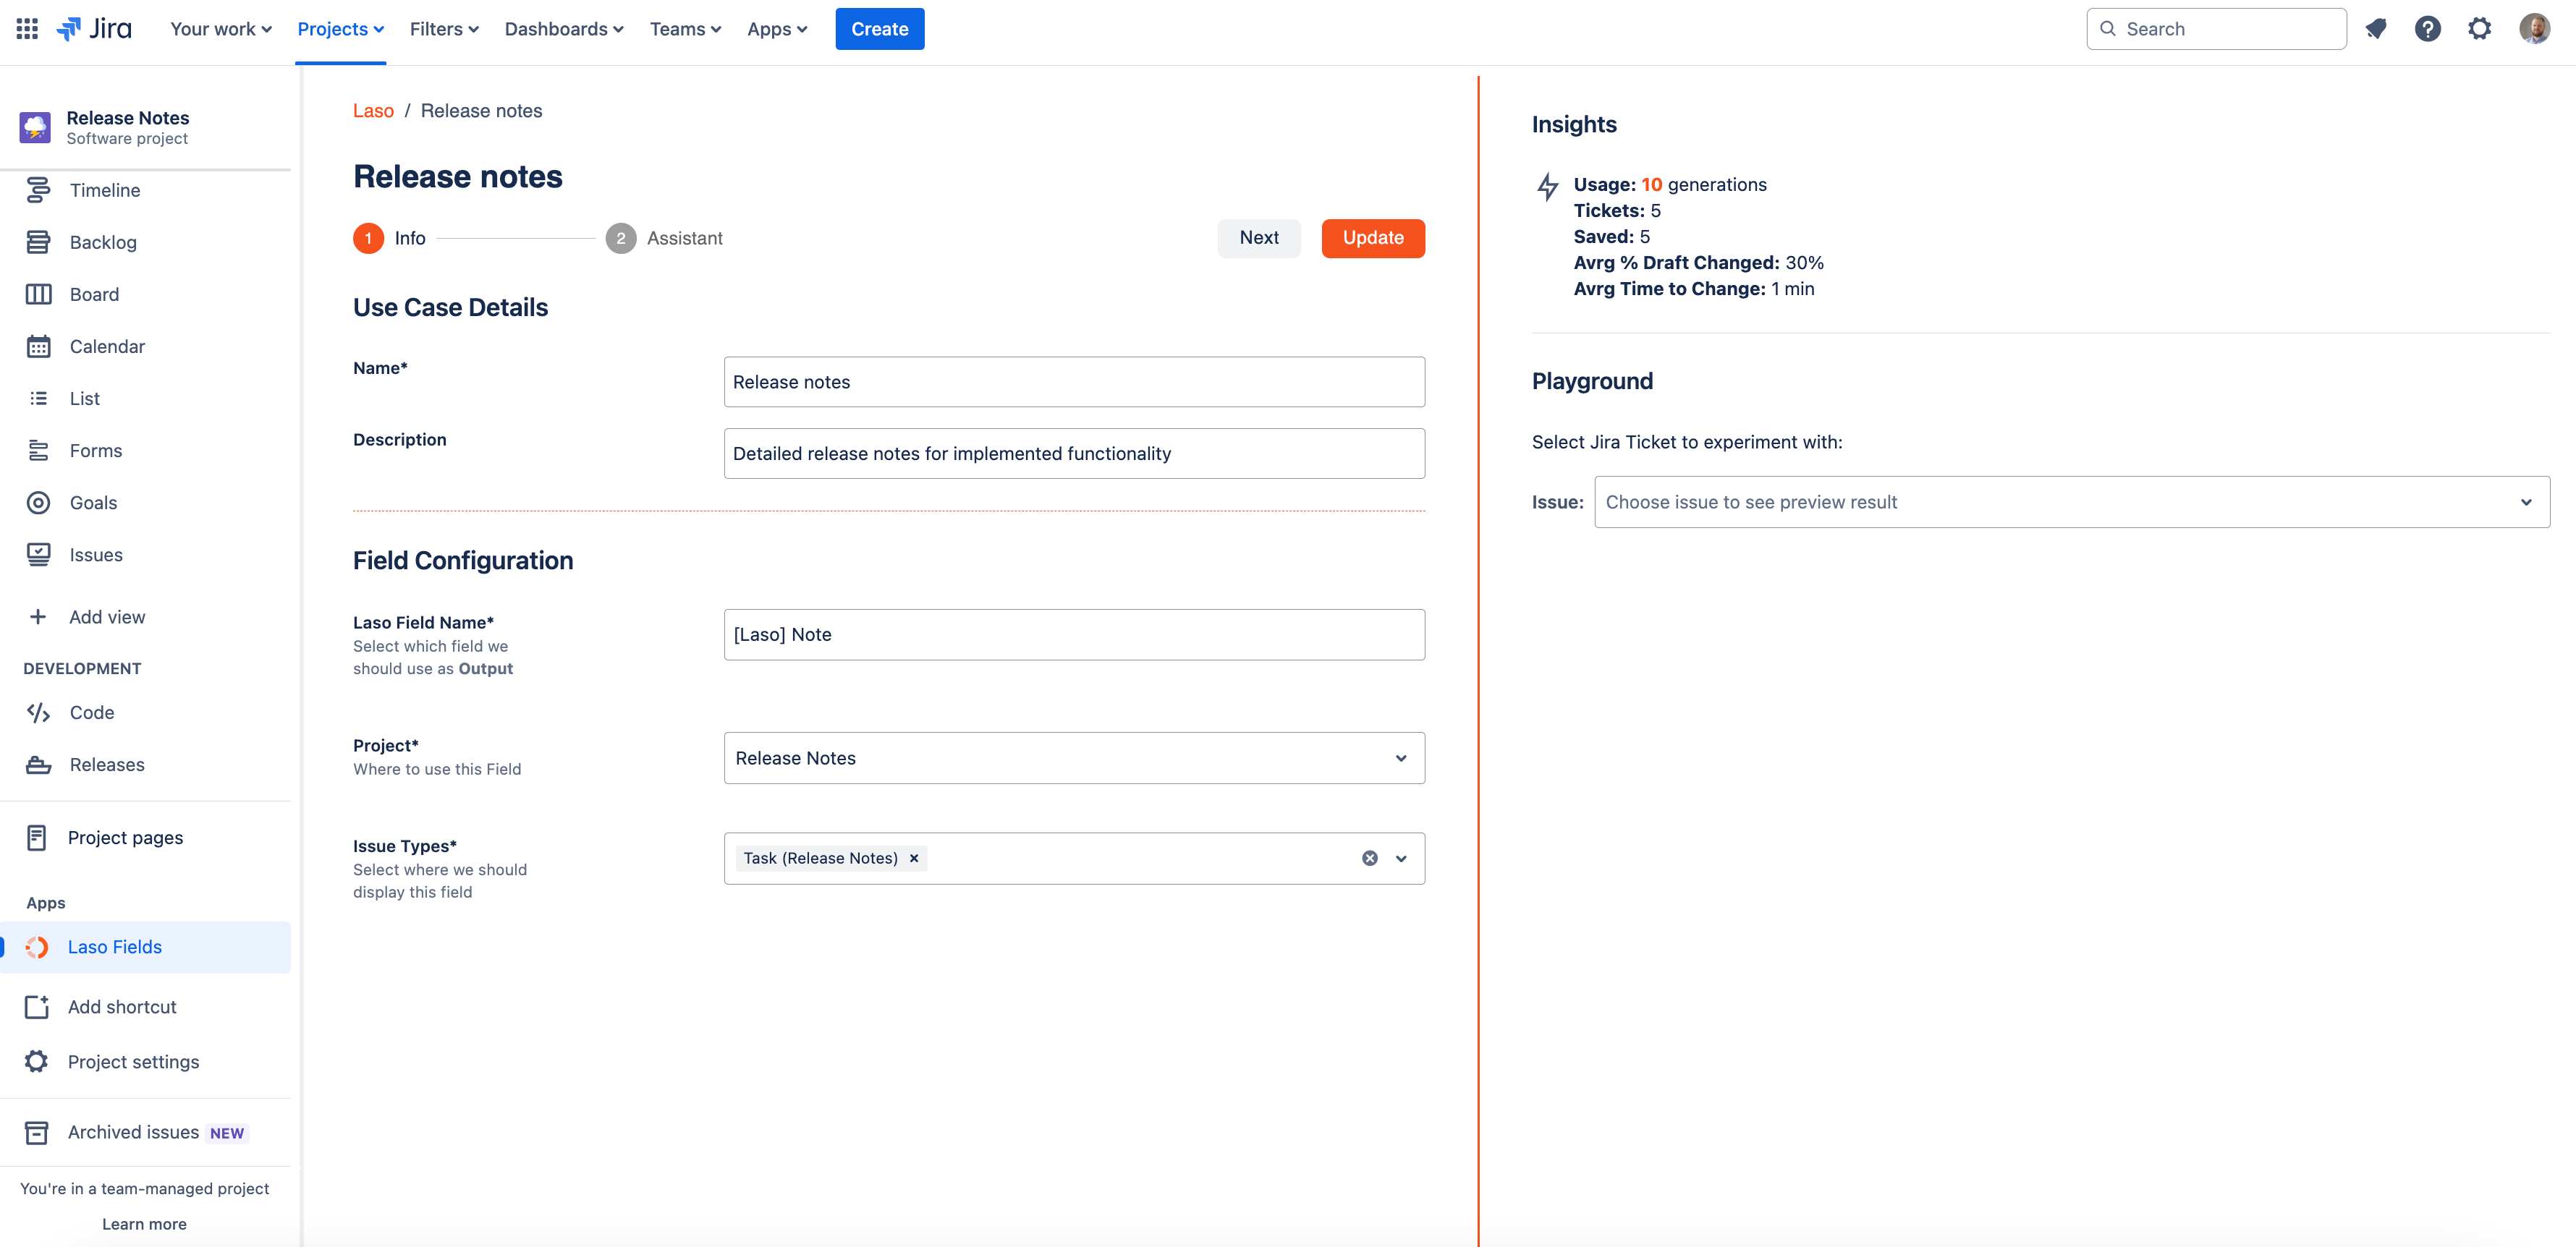The height and width of the screenshot is (1247, 2576).
Task: Open the help question mark icon
Action: click(2427, 29)
